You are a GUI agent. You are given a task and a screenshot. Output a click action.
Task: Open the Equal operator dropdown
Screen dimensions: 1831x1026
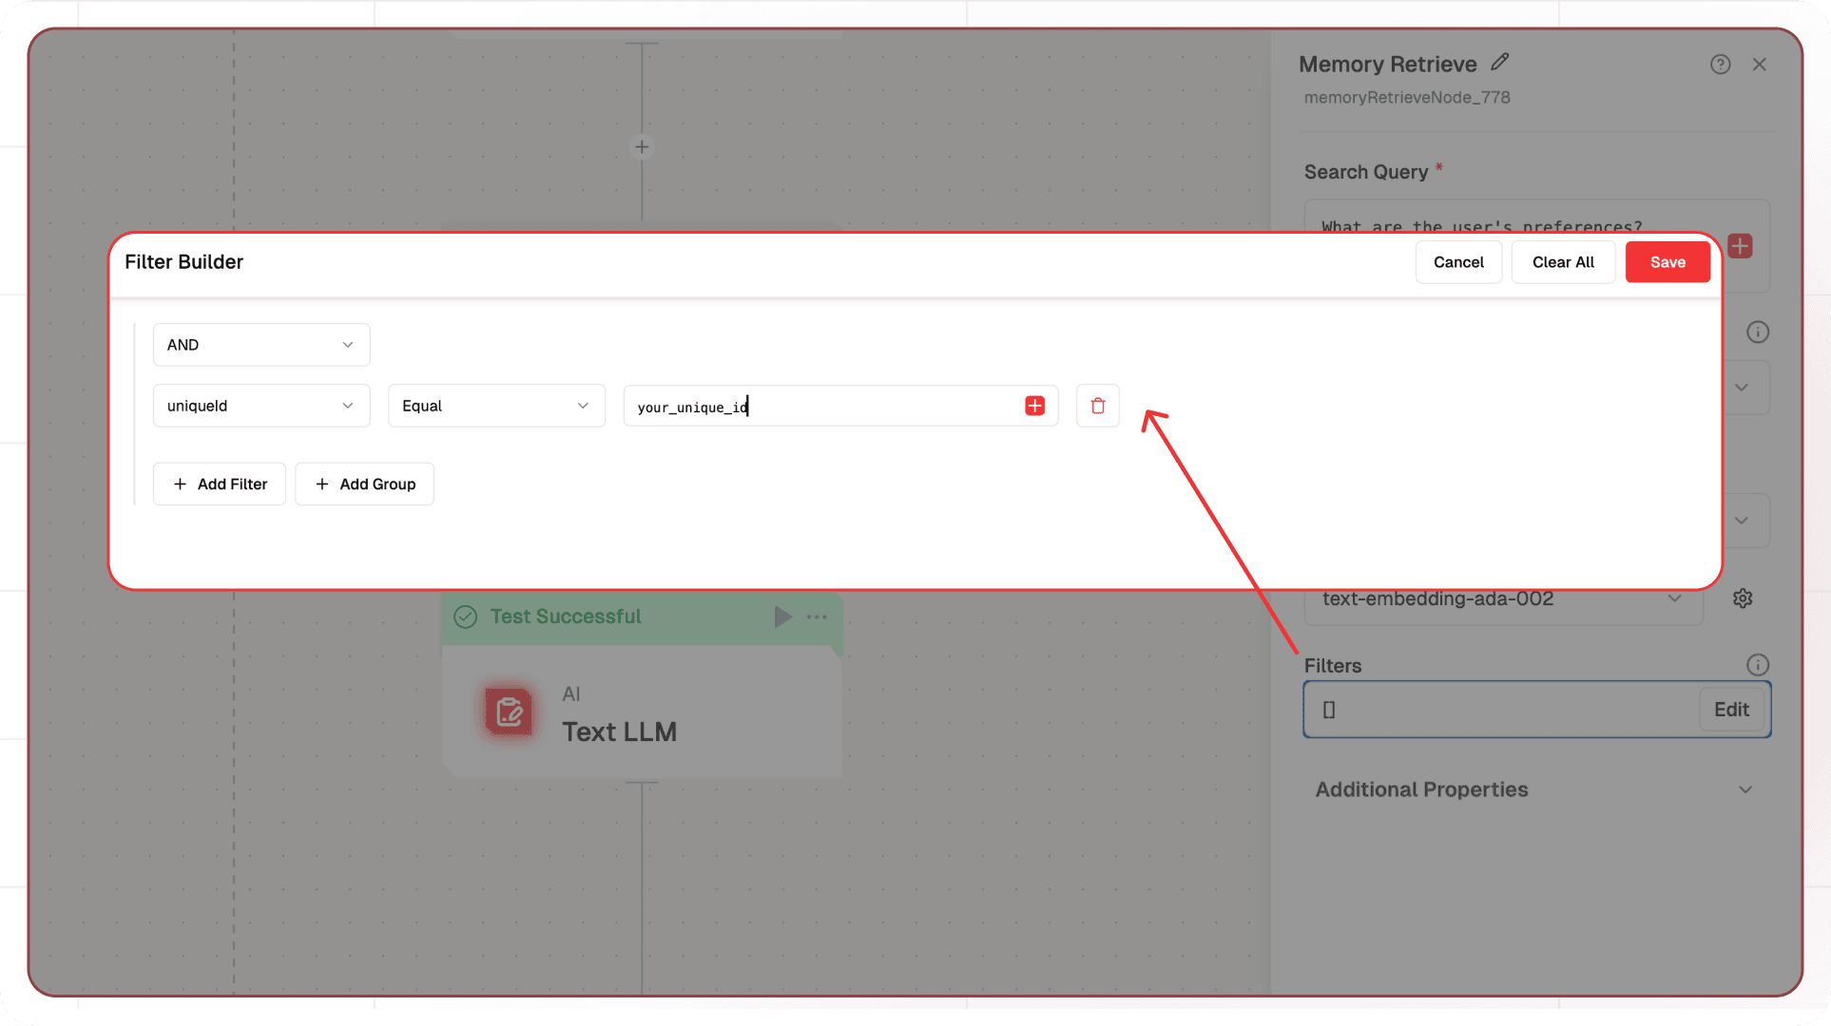coord(495,406)
